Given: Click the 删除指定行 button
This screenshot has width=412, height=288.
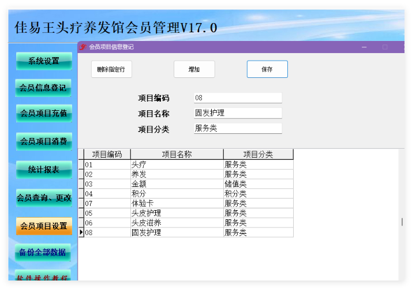Looking at the screenshot, I should 111,69.
